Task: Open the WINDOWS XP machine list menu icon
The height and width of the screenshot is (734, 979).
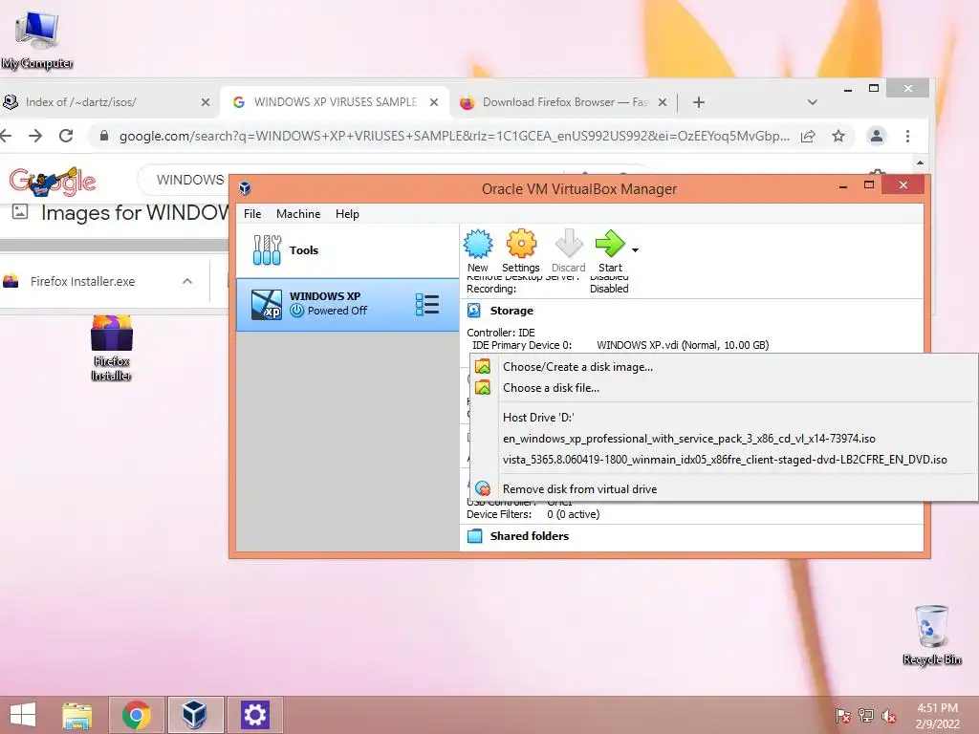Action: [x=427, y=305]
